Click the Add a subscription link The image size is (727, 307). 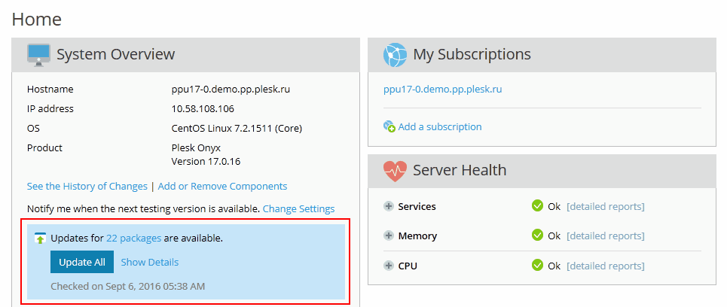(x=440, y=127)
